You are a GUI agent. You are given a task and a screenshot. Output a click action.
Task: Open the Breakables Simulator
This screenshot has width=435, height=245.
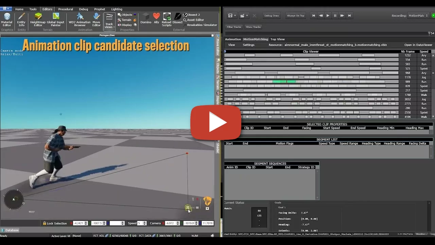pyautogui.click(x=200, y=25)
